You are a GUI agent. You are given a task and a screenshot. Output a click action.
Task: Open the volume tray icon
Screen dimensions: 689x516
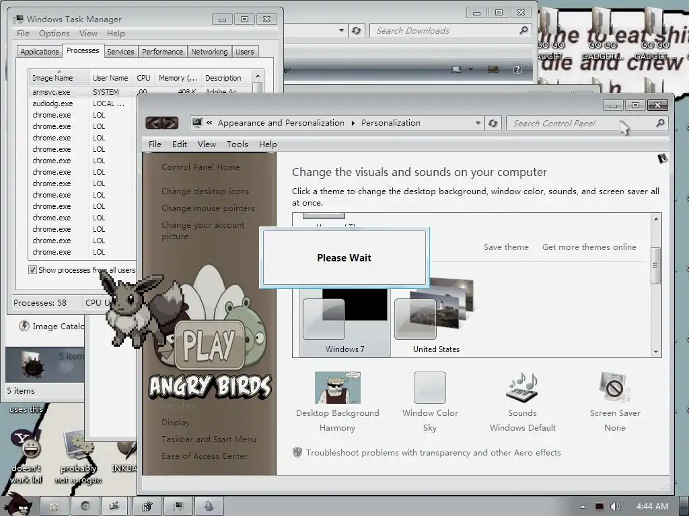point(615,507)
